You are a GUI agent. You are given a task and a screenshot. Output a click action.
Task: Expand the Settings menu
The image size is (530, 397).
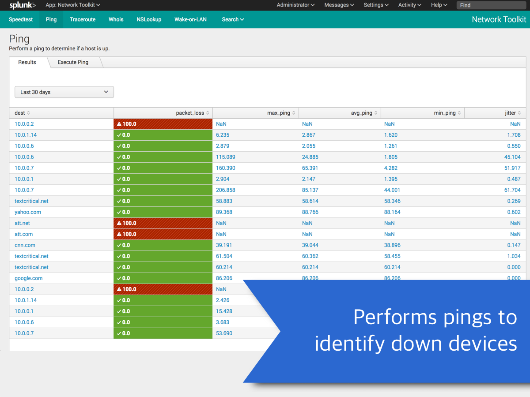(376, 5)
